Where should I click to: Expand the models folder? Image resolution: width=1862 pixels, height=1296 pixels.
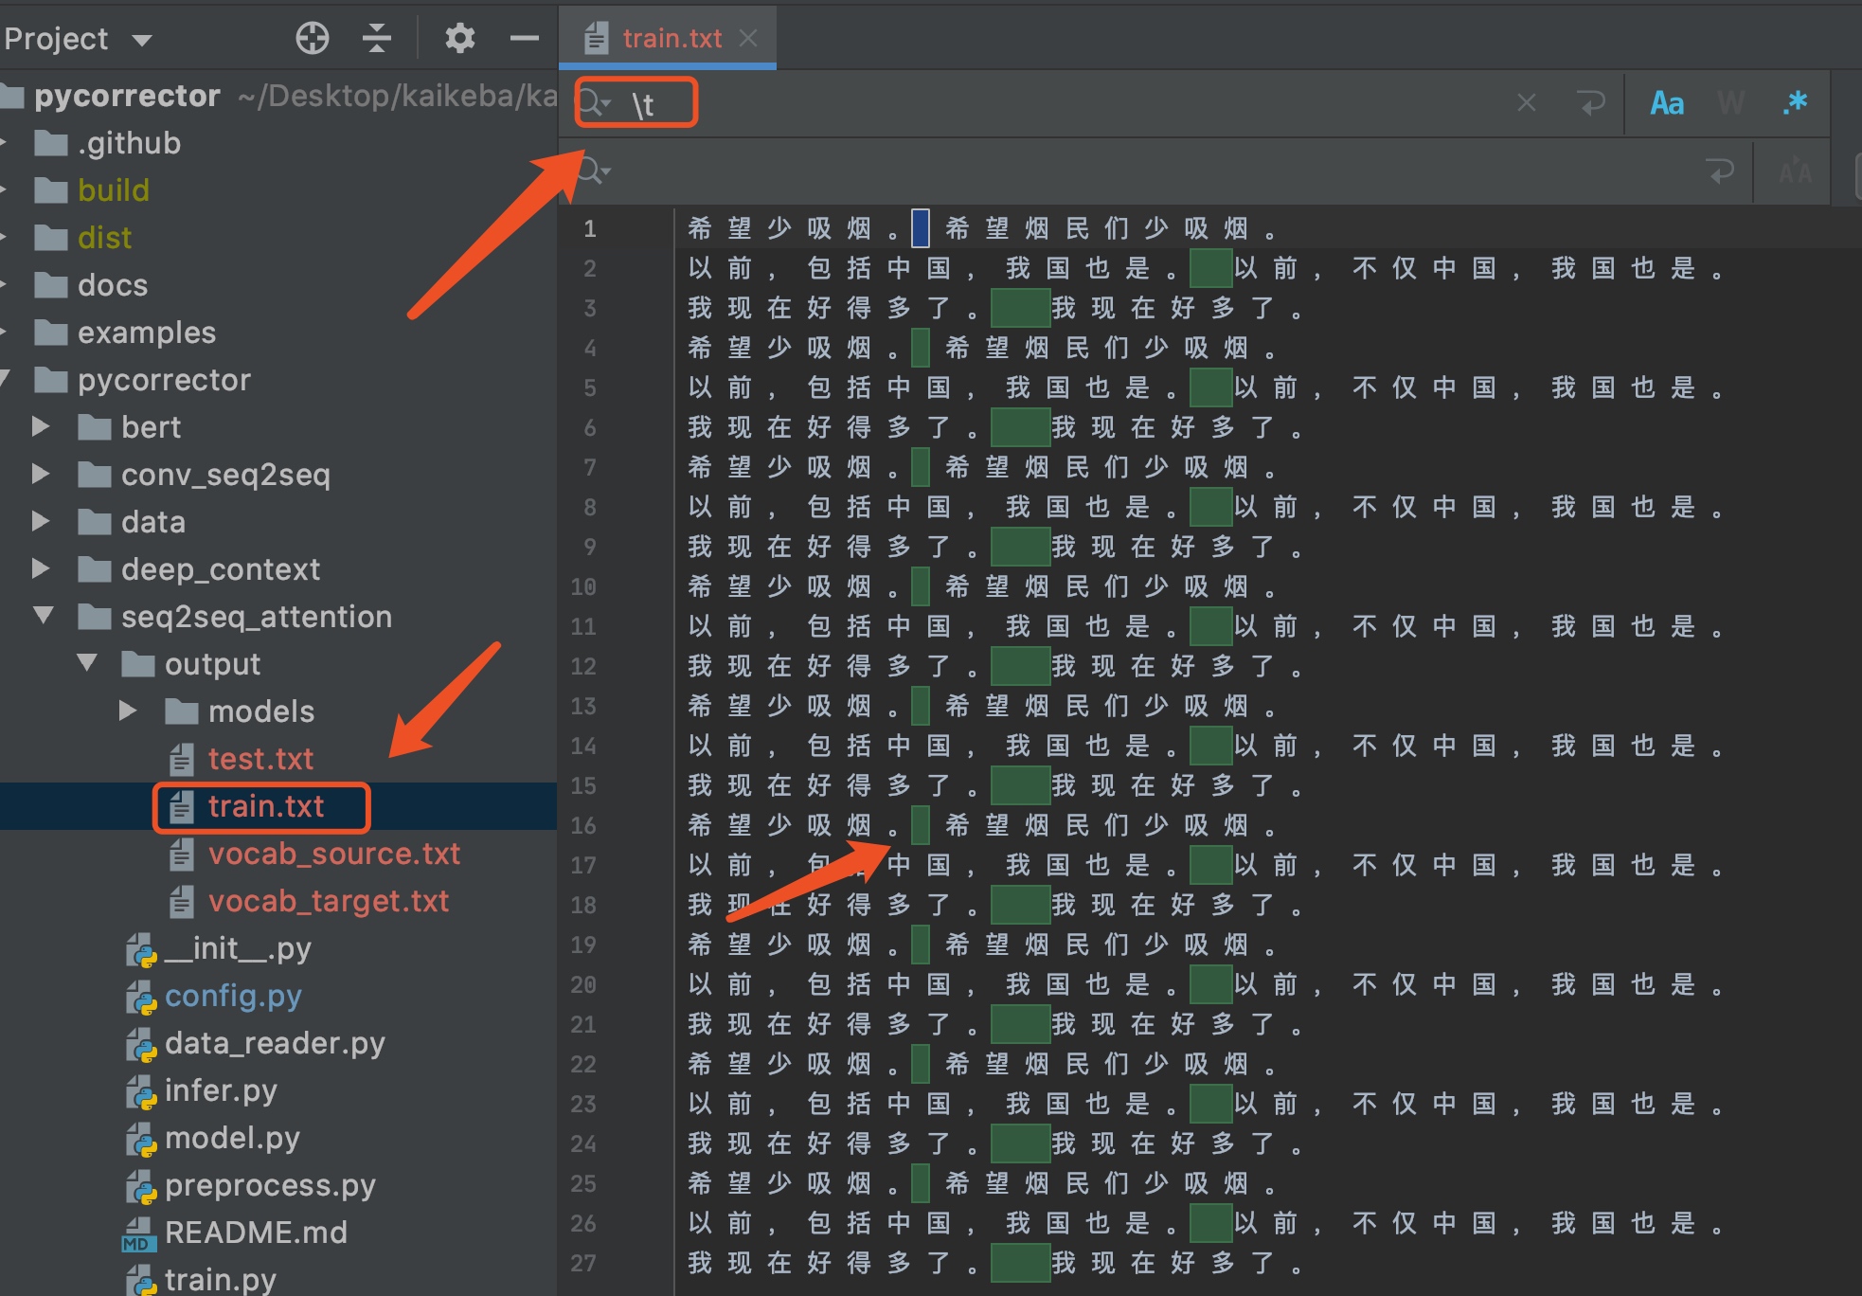[x=129, y=711]
